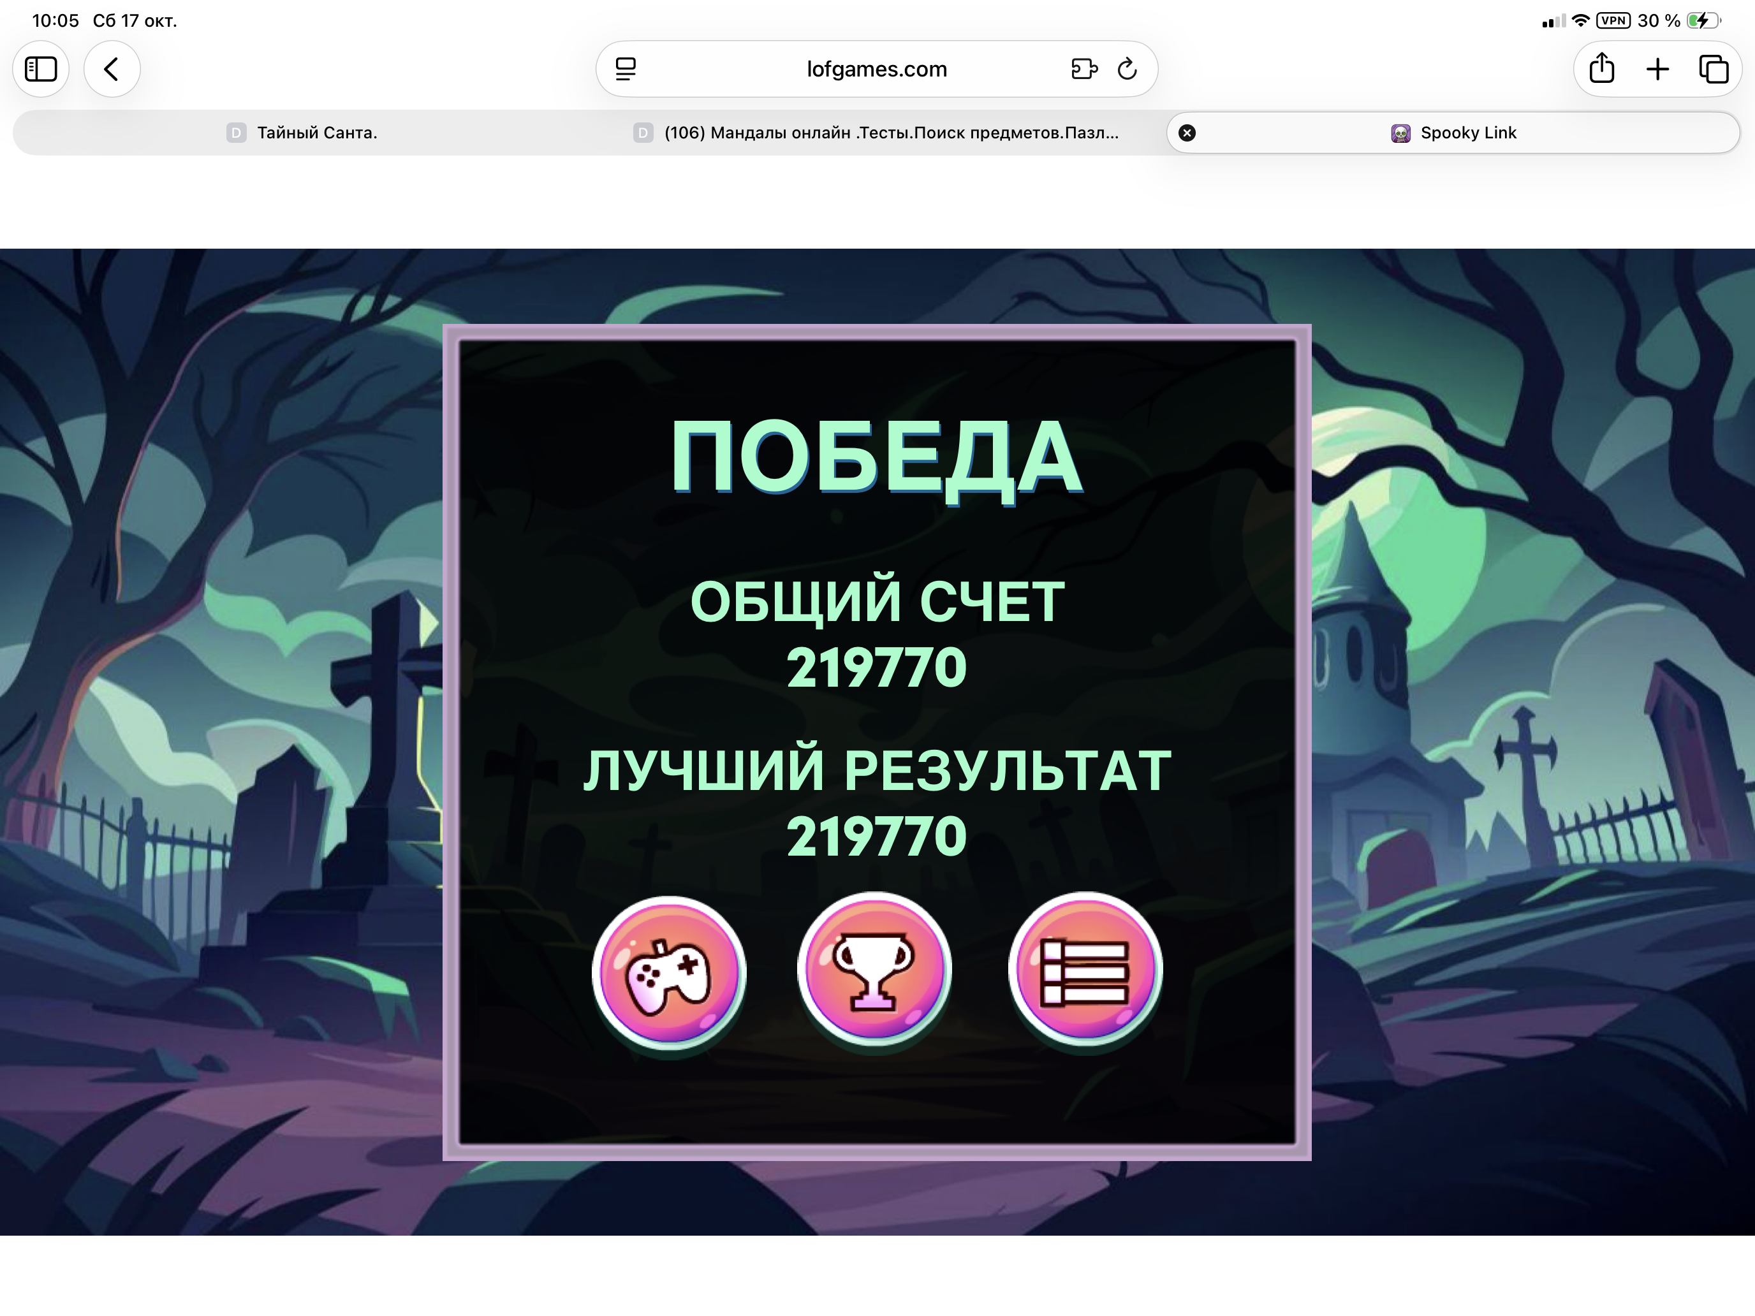1755x1316 pixels.
Task: Tap the Сб 17 окт. date
Action: 135,20
